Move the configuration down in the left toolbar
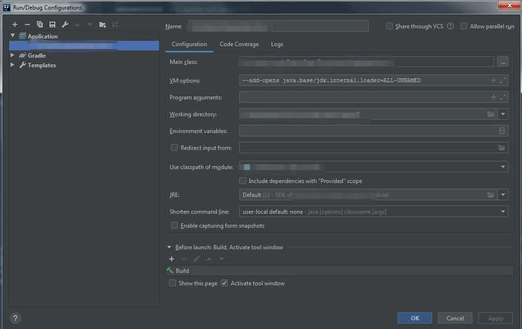 click(89, 24)
